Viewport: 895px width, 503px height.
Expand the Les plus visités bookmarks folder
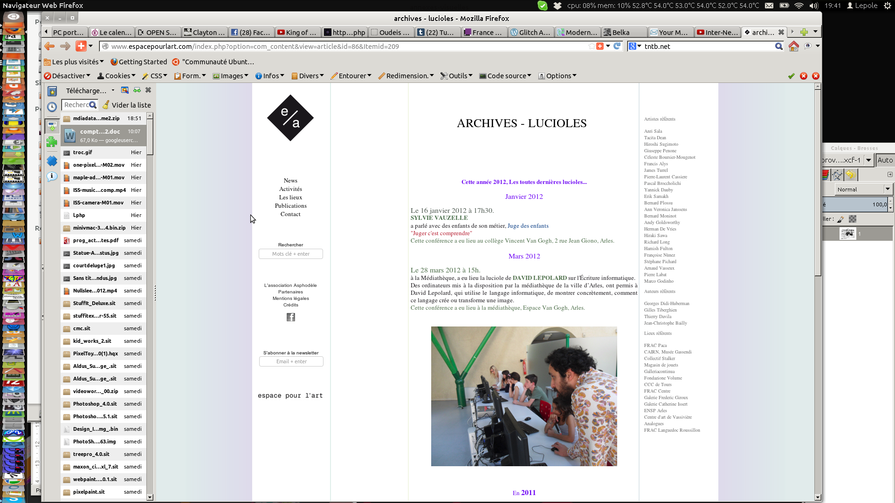(74, 62)
